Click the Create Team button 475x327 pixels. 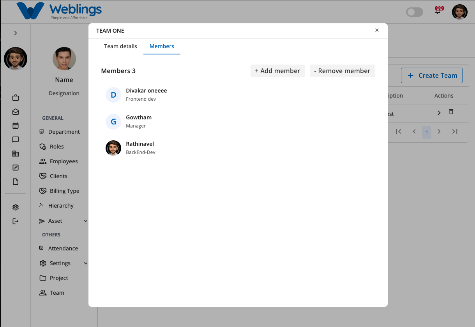coord(432,75)
